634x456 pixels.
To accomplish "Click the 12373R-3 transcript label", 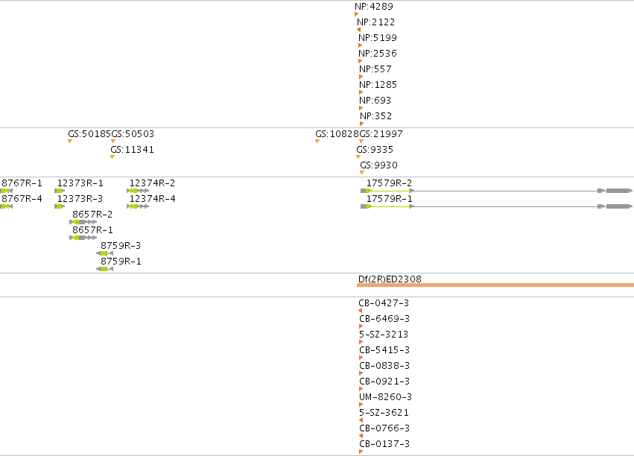I will point(80,199).
